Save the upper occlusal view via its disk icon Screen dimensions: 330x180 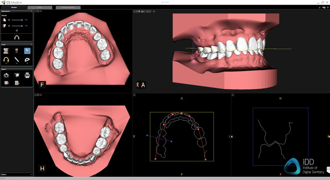tap(35, 11)
